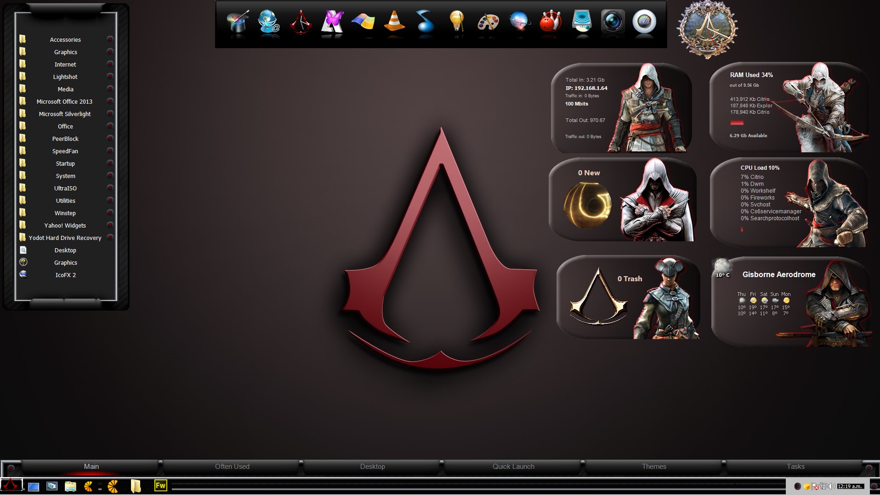880x495 pixels.
Task: Expand the Utilities folder arrow button
Action: coord(110,200)
